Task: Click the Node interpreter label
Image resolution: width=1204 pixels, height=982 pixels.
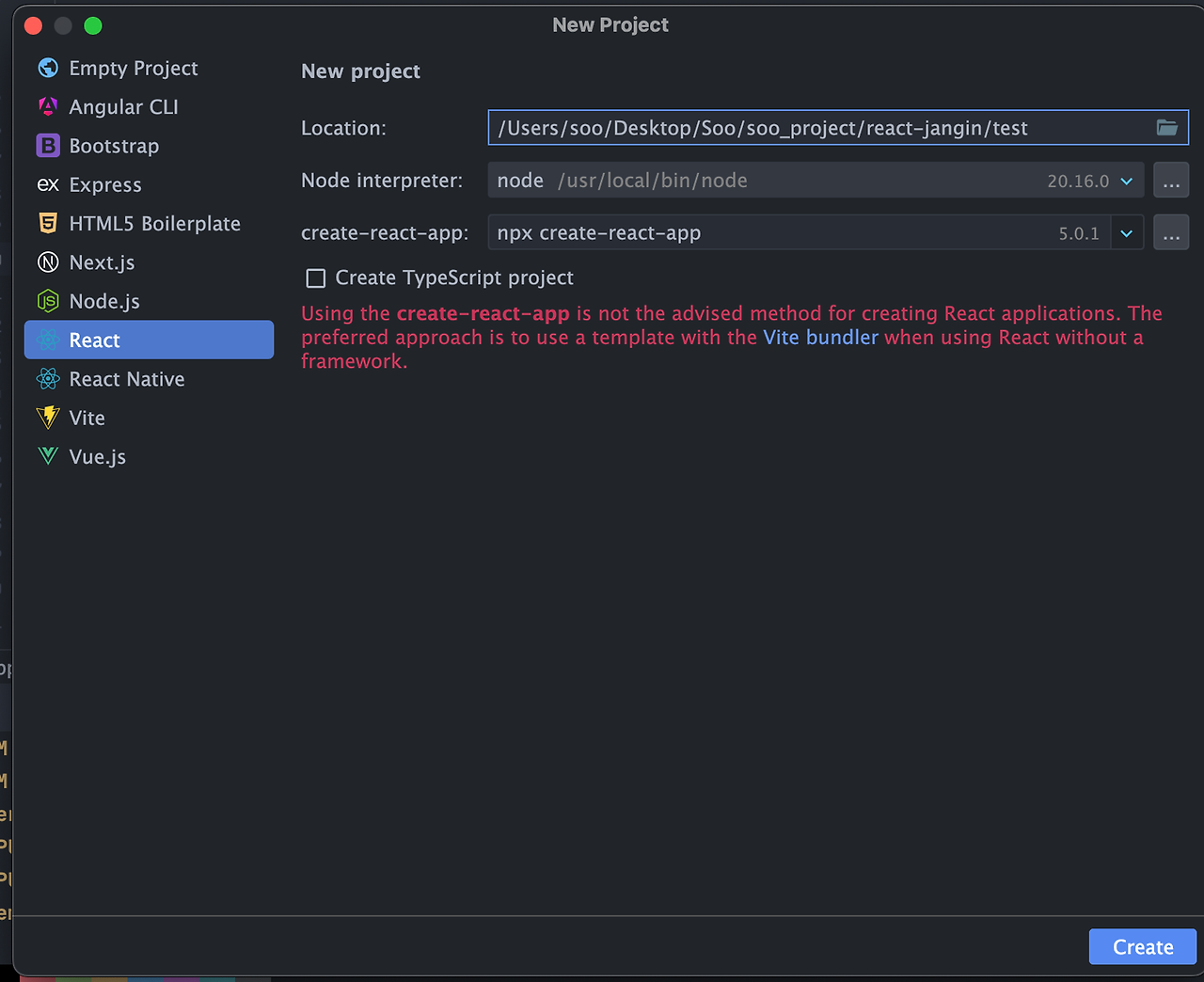Action: click(382, 181)
